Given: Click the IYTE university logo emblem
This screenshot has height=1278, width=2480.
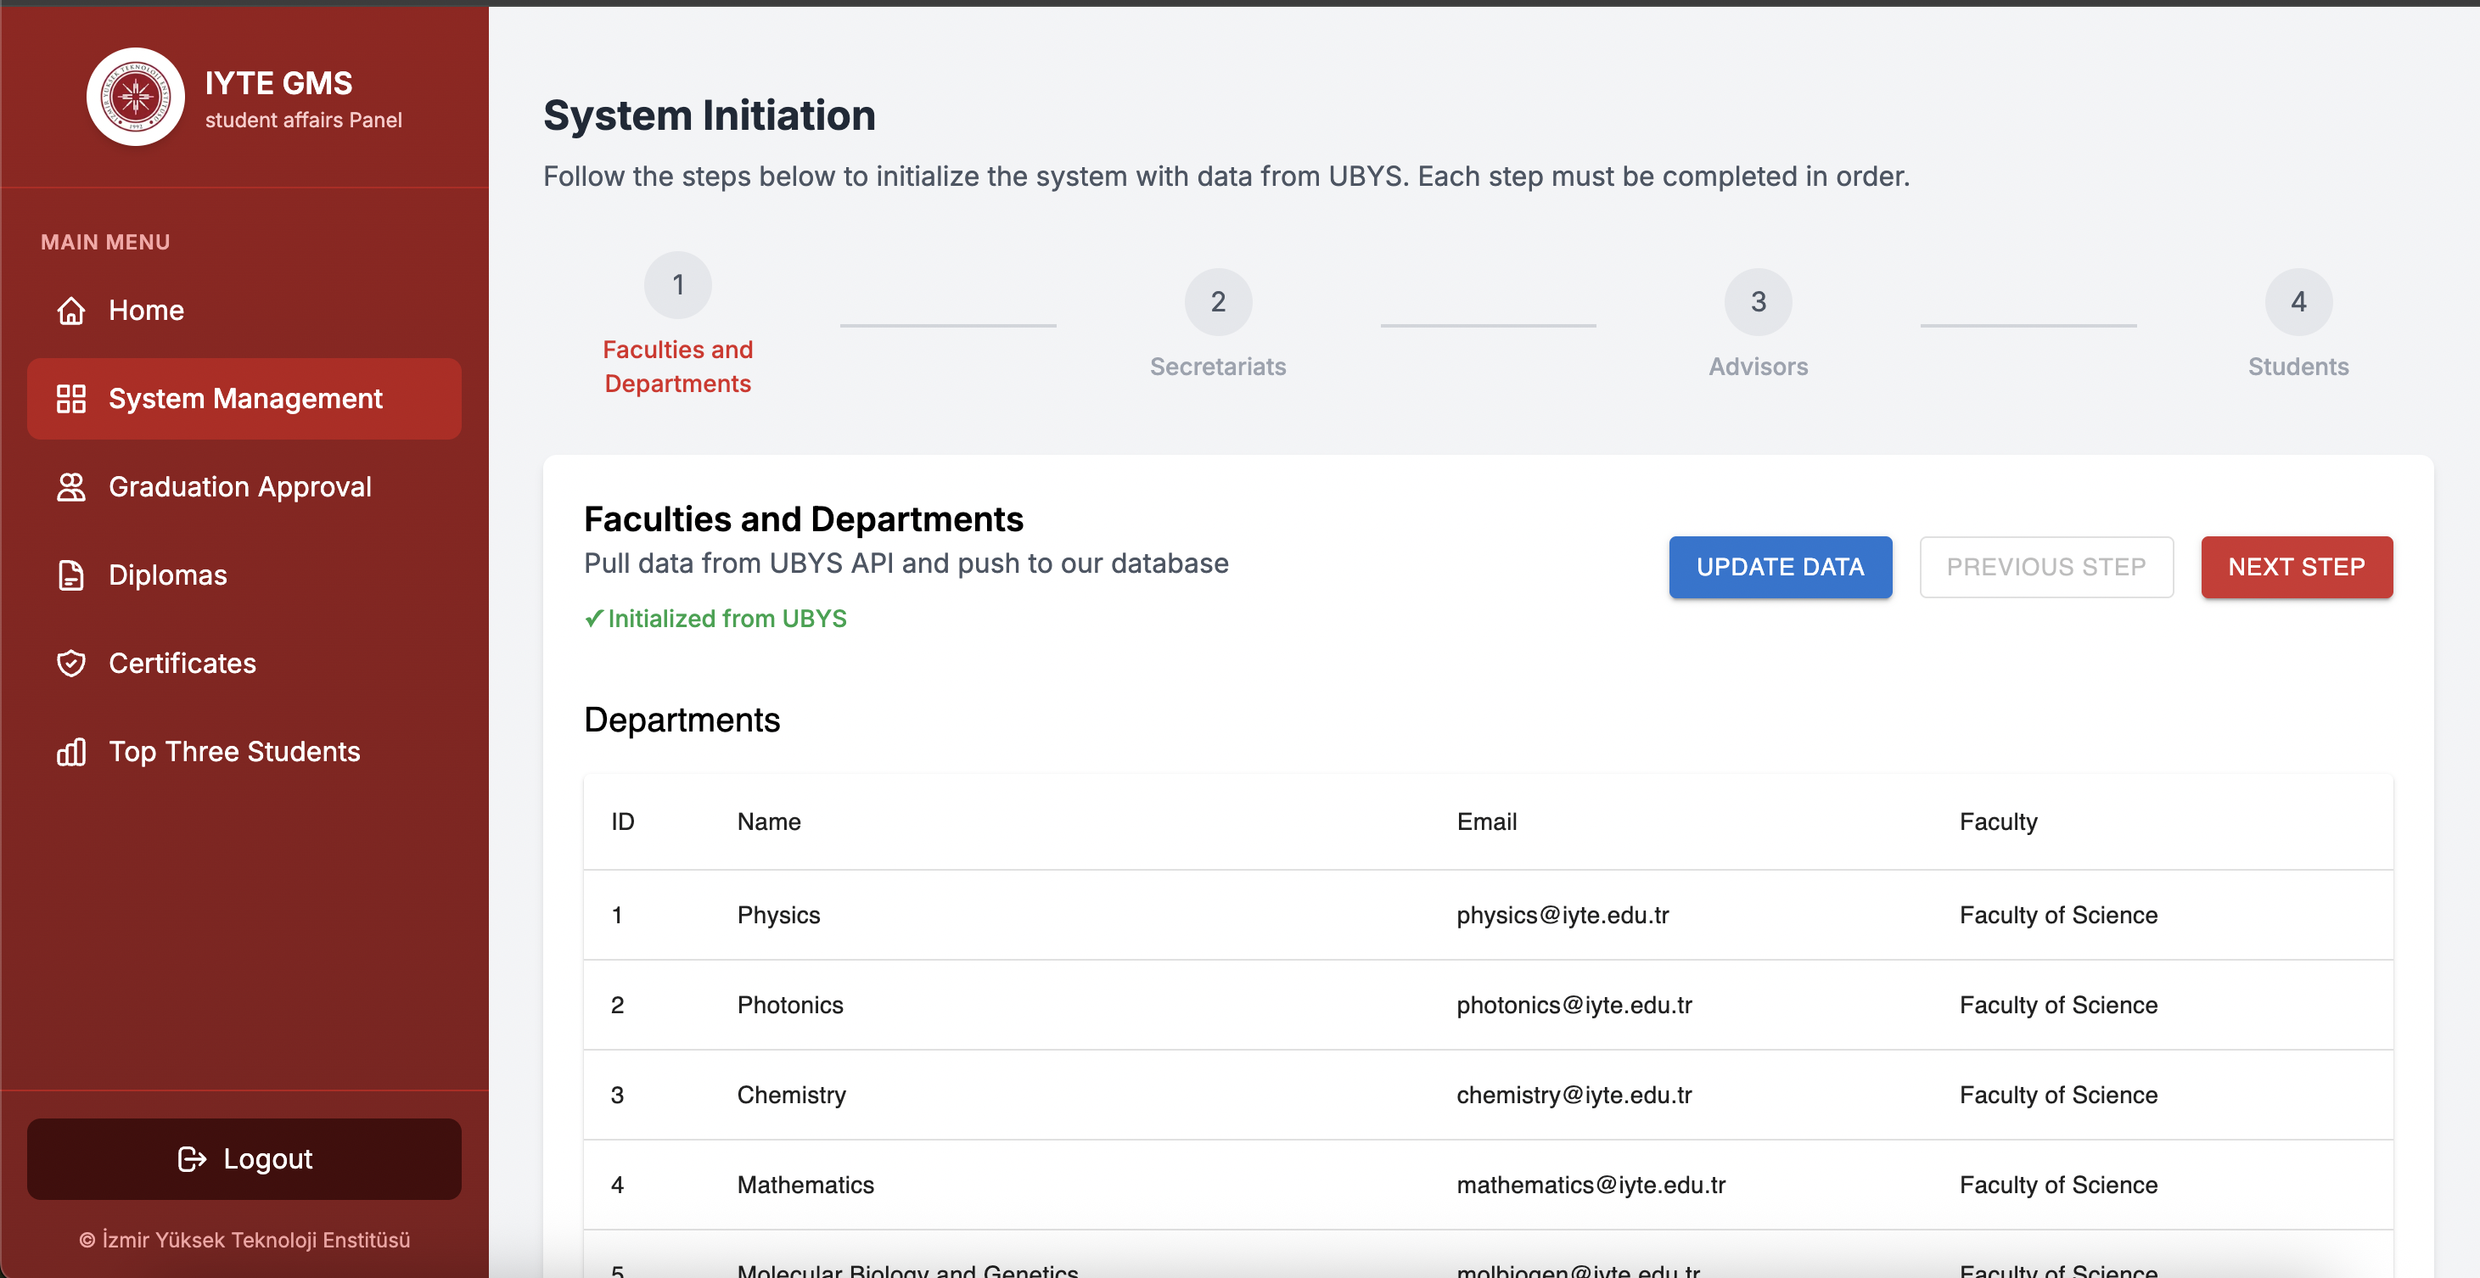Looking at the screenshot, I should 136,98.
